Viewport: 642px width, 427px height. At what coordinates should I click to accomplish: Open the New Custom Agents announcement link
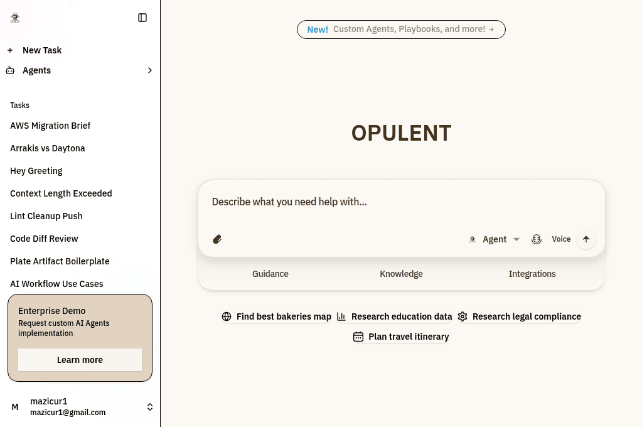(x=401, y=30)
